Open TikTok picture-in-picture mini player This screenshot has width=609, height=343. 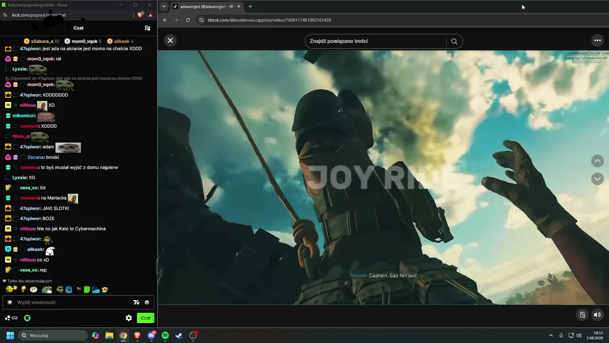point(582,314)
